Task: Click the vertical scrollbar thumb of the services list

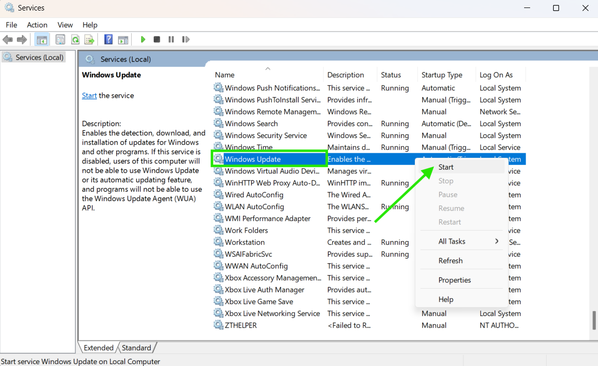Action: [594, 320]
